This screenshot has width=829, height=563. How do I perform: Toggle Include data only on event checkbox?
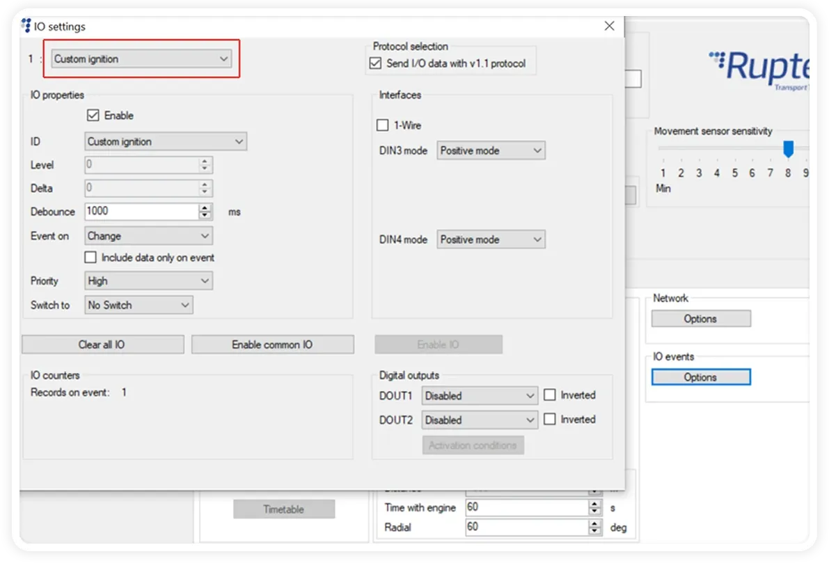[x=90, y=257]
